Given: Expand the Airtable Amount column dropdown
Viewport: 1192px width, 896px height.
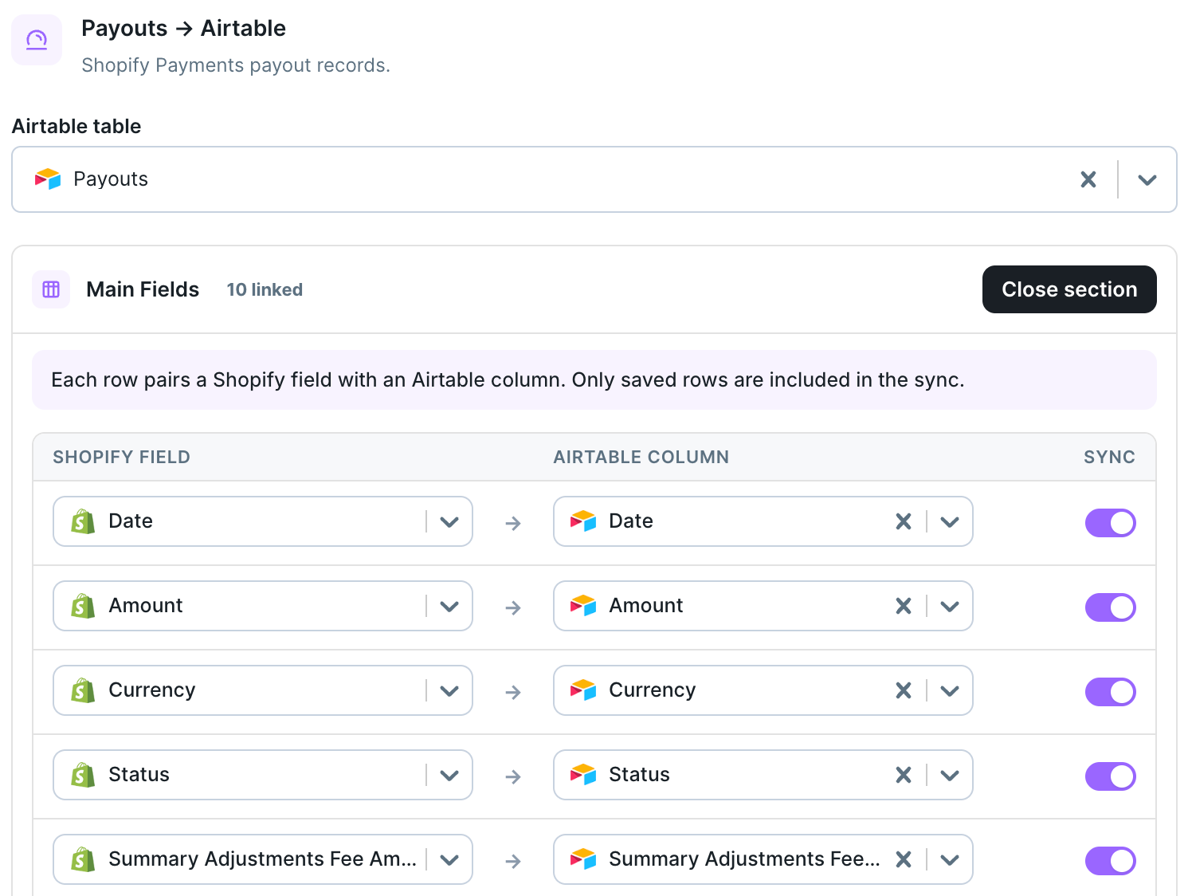Looking at the screenshot, I should pos(950,607).
